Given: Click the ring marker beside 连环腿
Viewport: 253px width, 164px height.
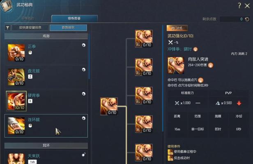Looking at the screenshot, I should click(84, 118).
